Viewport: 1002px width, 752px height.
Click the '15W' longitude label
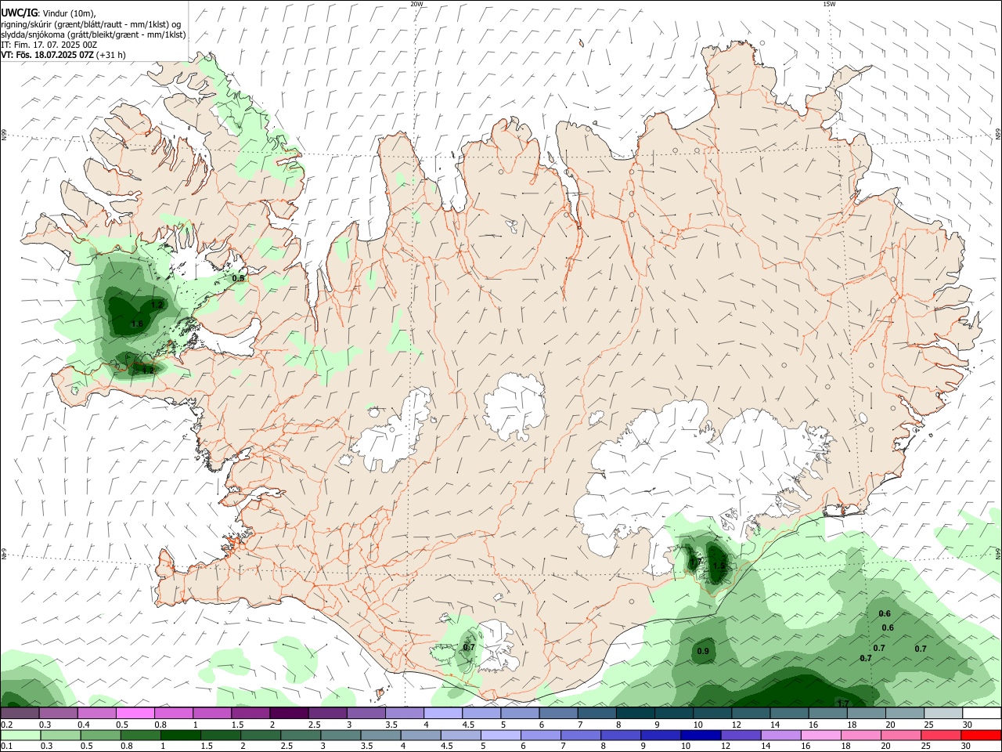[829, 4]
